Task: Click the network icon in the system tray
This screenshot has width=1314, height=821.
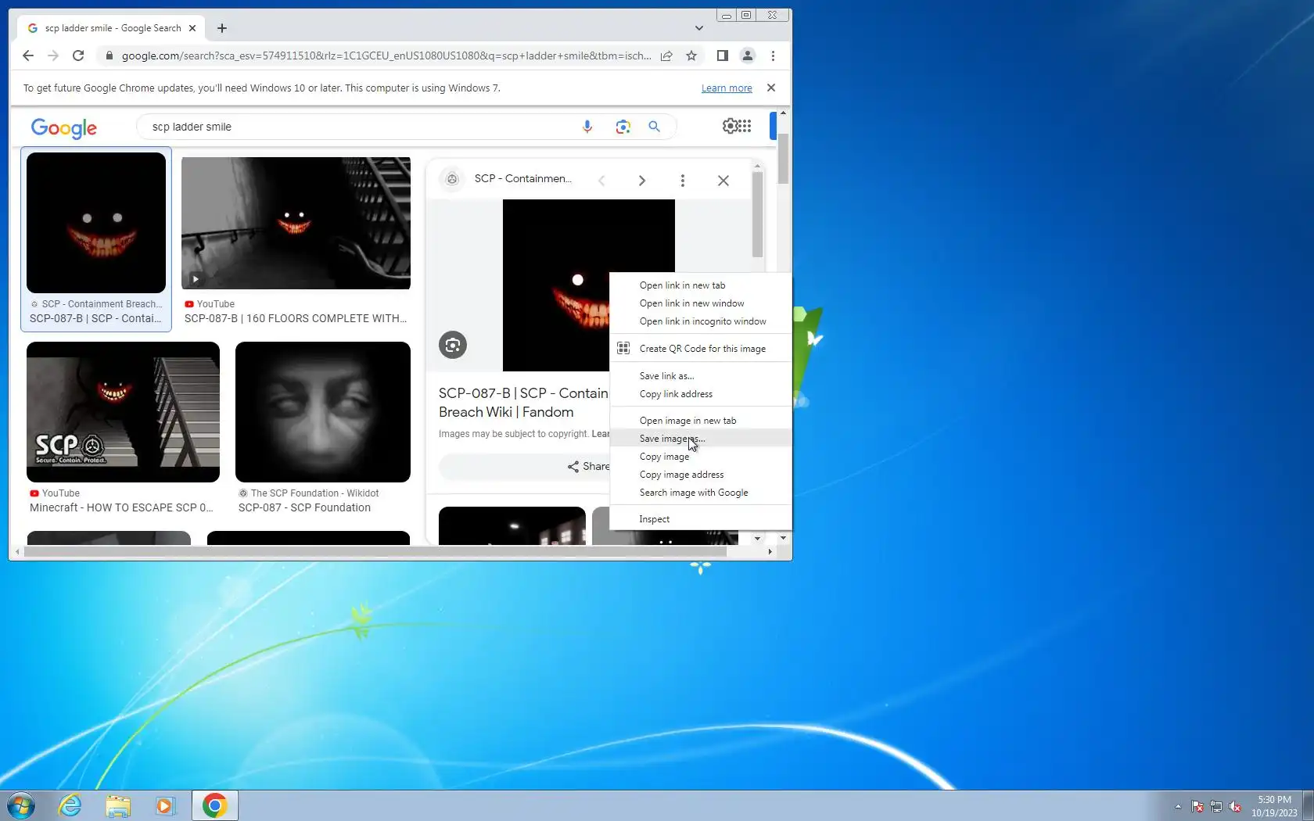Action: click(x=1216, y=806)
